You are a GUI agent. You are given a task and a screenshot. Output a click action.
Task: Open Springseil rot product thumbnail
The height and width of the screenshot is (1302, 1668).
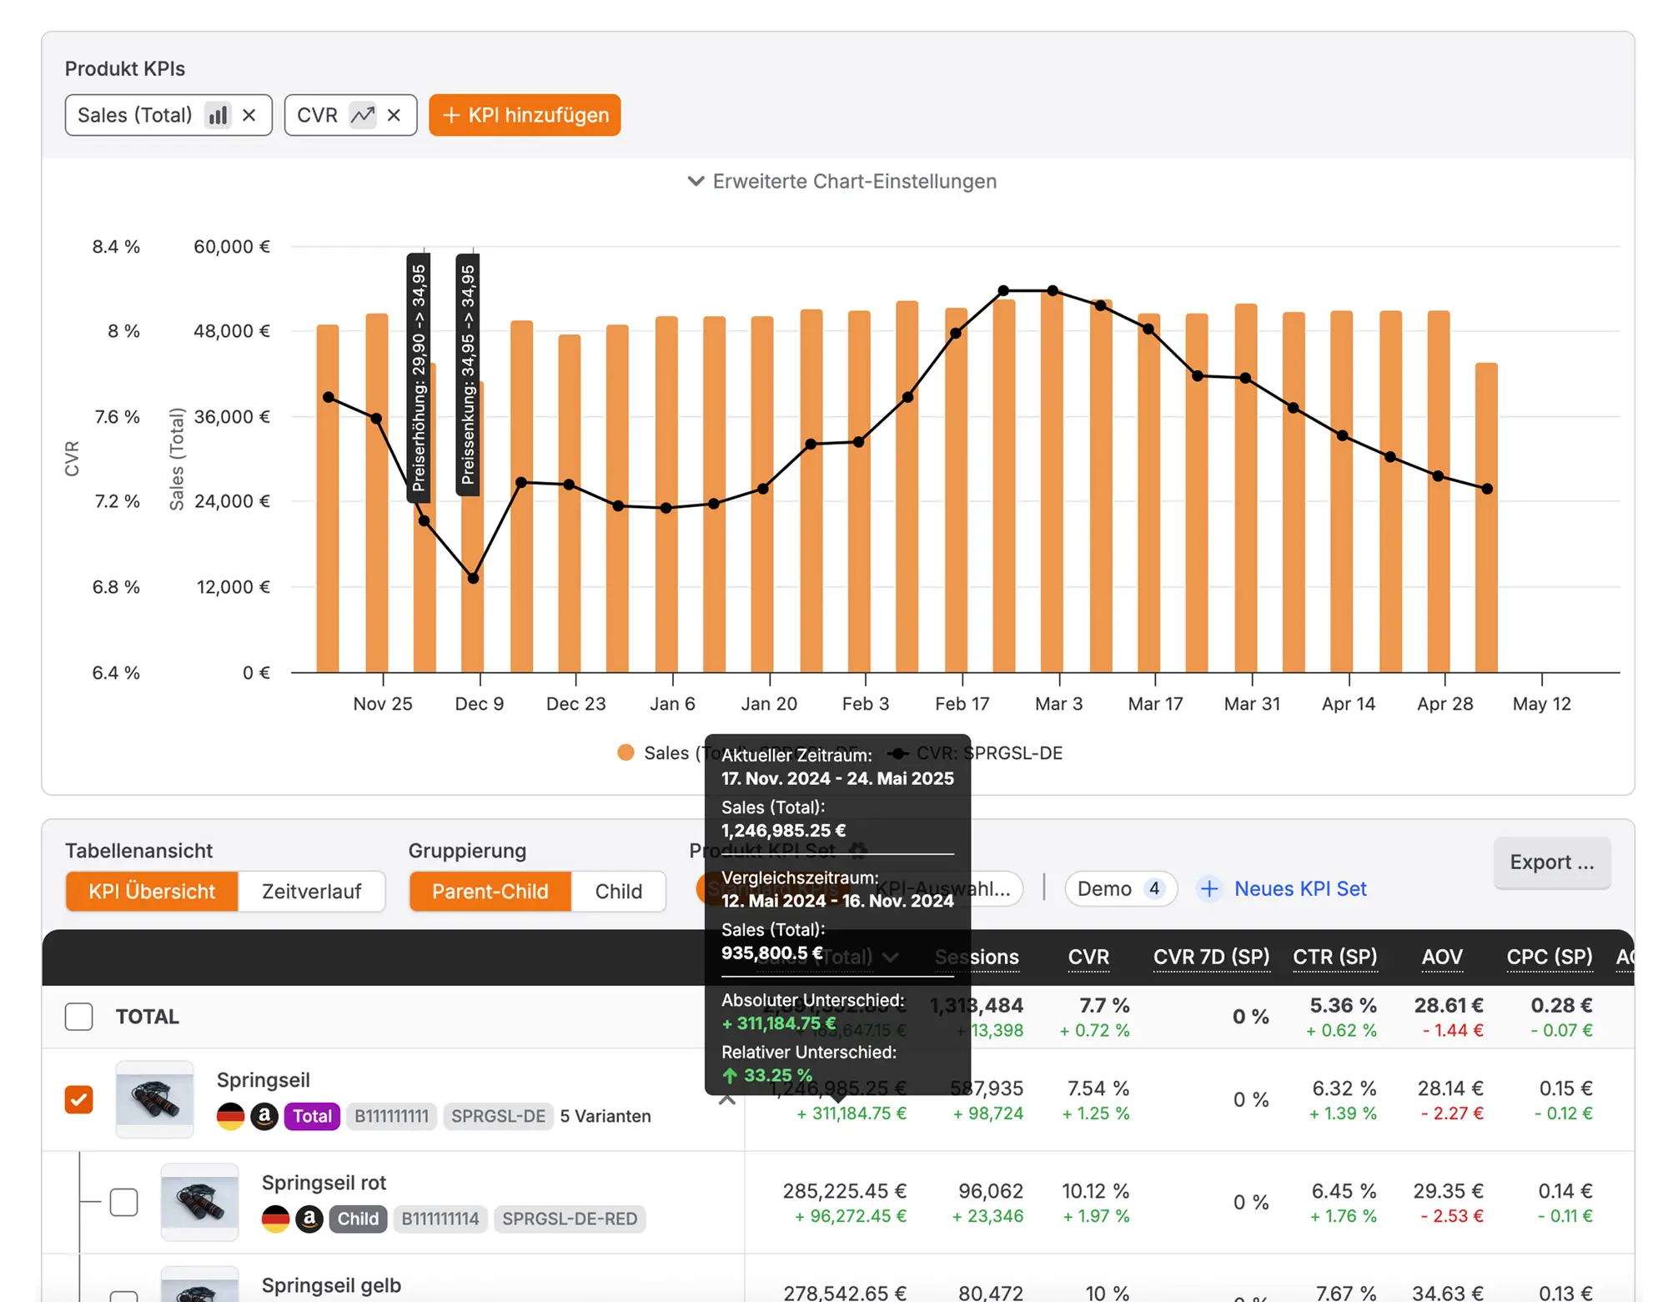[199, 1202]
